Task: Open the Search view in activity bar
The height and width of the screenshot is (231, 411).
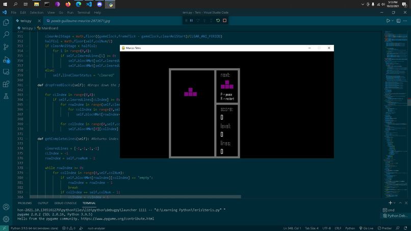Action: 6,34
